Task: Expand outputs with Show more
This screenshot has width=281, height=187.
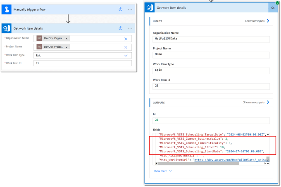Action: point(162,171)
